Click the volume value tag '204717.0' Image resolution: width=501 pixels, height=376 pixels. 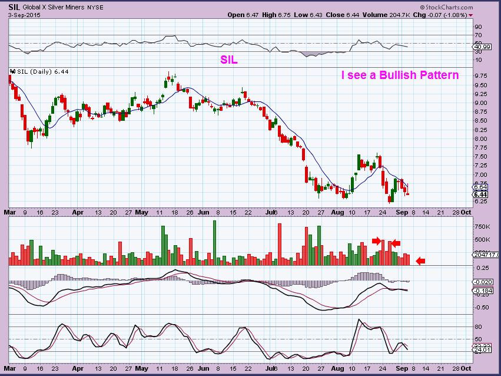click(x=486, y=255)
